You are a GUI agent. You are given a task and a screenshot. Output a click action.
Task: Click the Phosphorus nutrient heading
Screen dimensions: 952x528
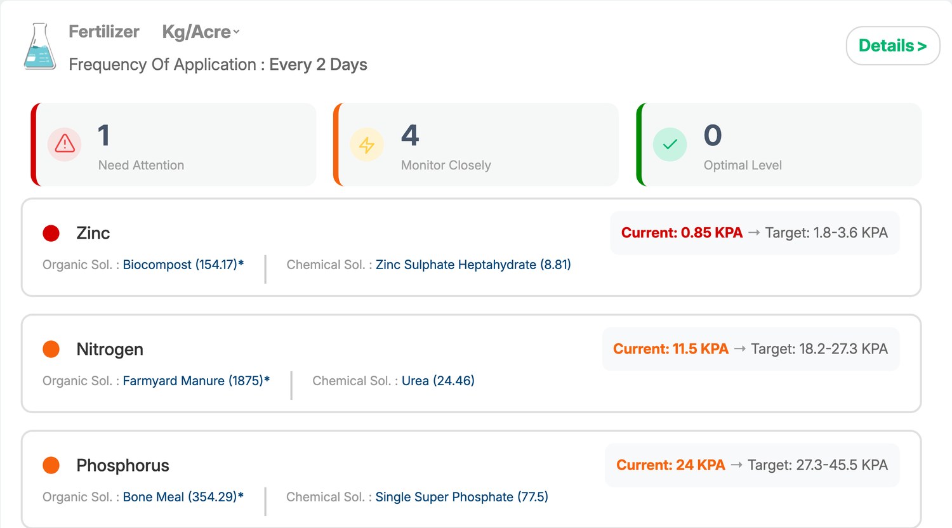coord(123,465)
